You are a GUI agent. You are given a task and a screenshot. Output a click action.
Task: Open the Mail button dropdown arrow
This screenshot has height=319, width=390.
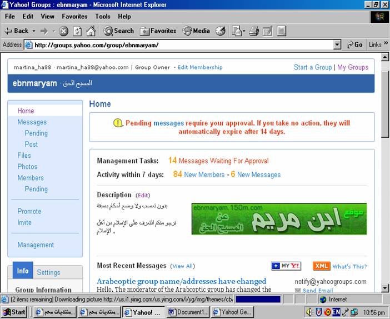point(244,31)
